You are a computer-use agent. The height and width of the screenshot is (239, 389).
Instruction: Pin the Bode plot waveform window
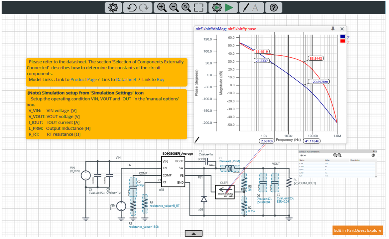pyautogui.click(x=333, y=29)
